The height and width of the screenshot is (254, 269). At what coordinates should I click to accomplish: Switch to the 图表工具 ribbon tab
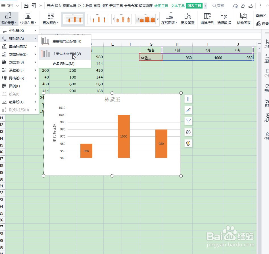tap(194, 6)
